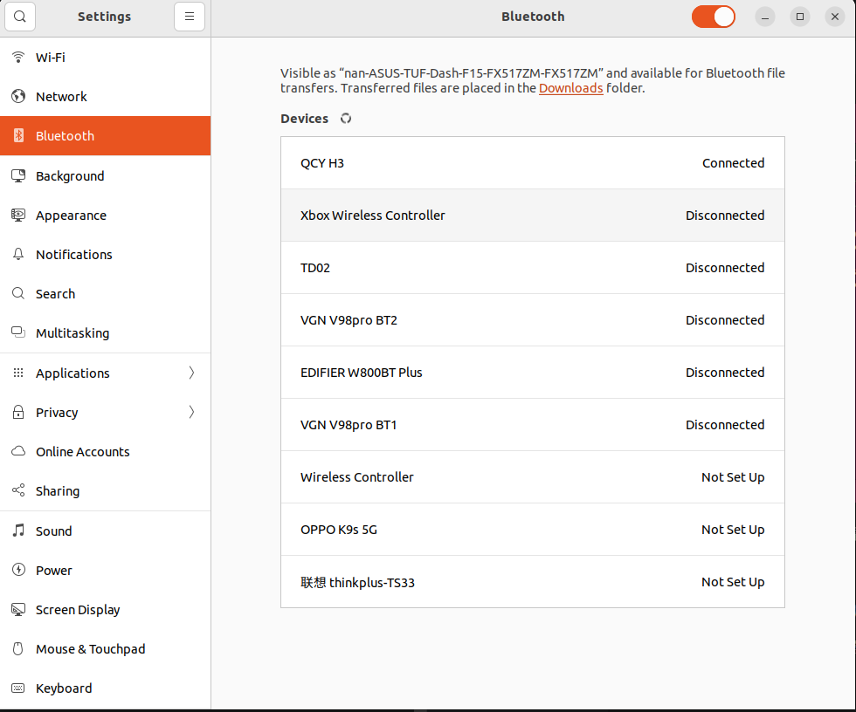The image size is (856, 712).
Task: Expand the Privacy submenu chevron
Action: [x=191, y=412]
